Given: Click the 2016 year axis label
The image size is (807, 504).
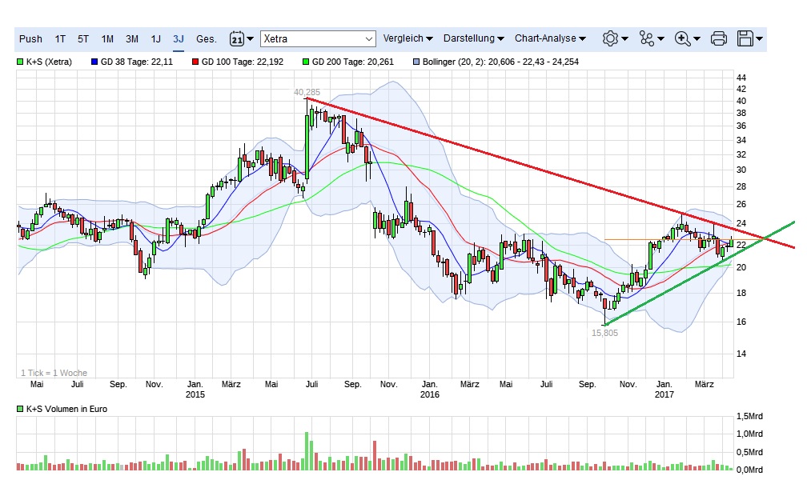Looking at the screenshot, I should pyautogui.click(x=430, y=395).
